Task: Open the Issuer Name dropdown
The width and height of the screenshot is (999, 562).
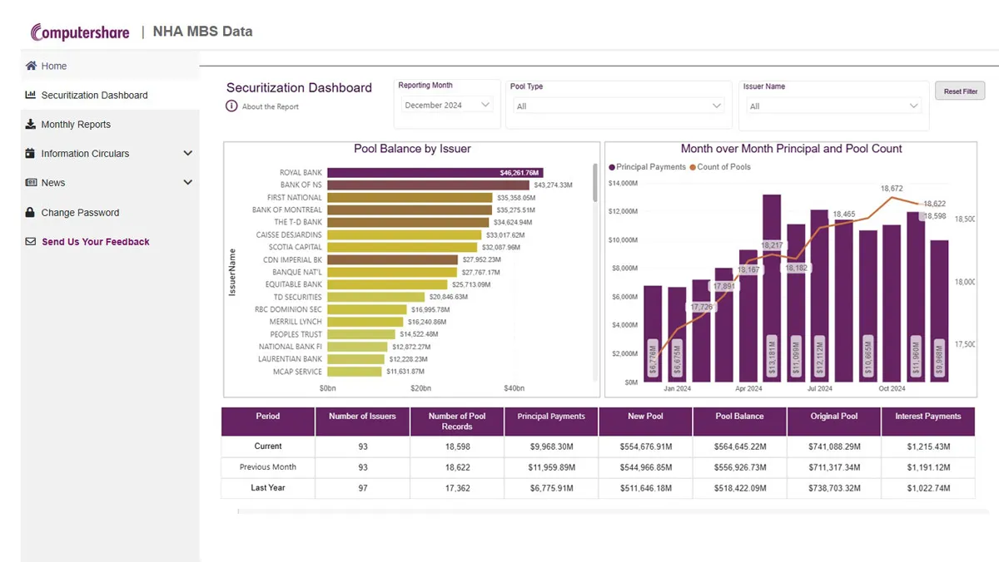Action: [x=833, y=106]
